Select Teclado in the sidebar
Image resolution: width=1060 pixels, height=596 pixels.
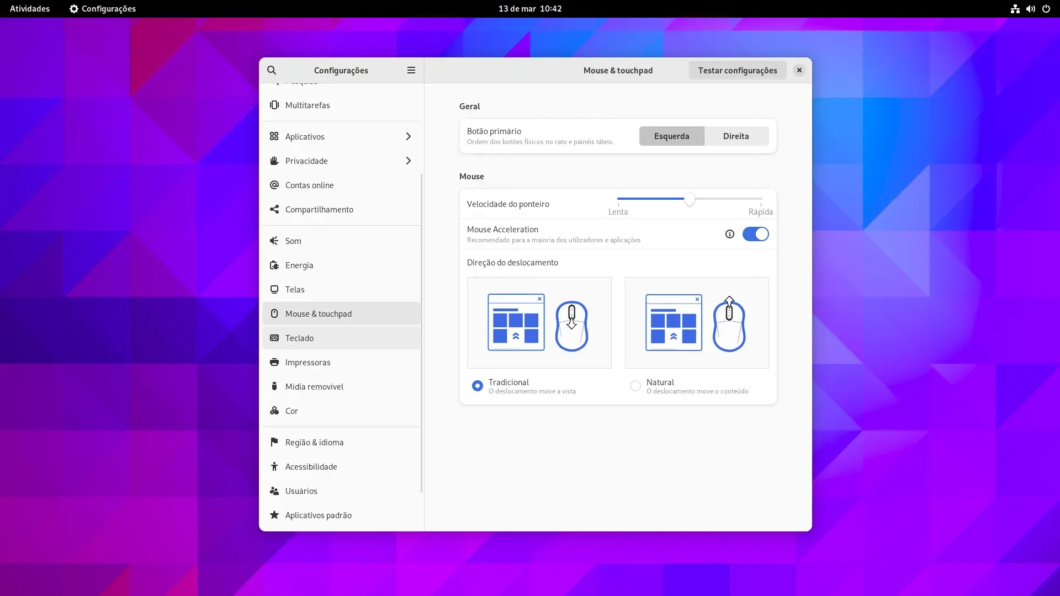point(341,338)
